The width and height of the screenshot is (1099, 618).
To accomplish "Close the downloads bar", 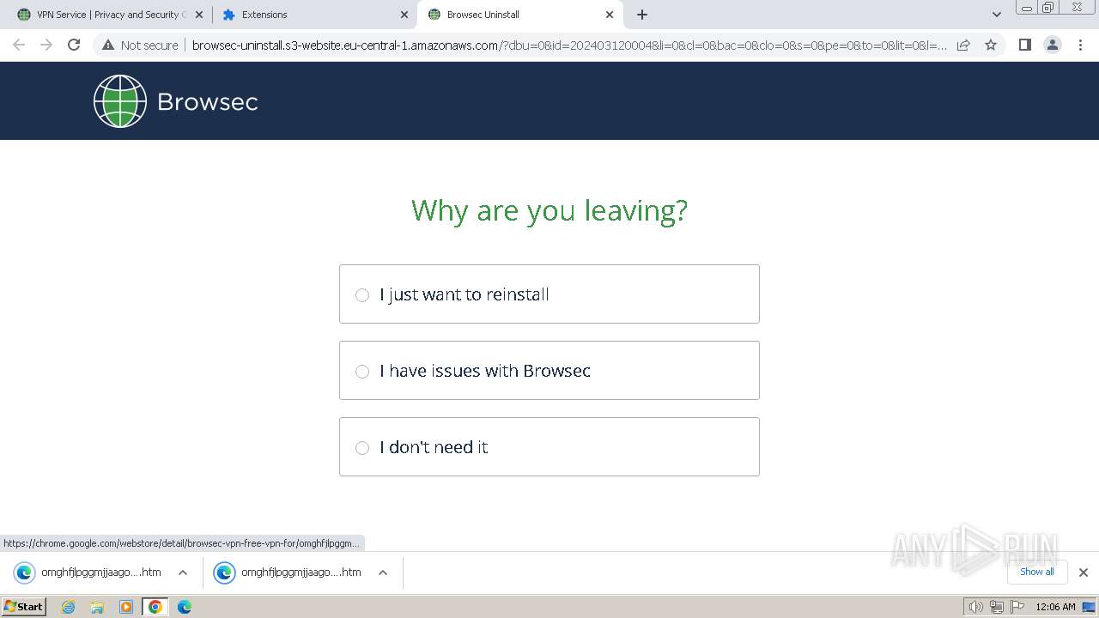I will click(1084, 573).
